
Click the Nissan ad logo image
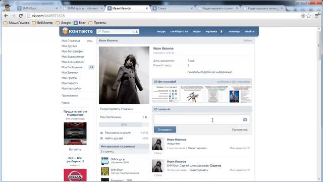pos(75,175)
